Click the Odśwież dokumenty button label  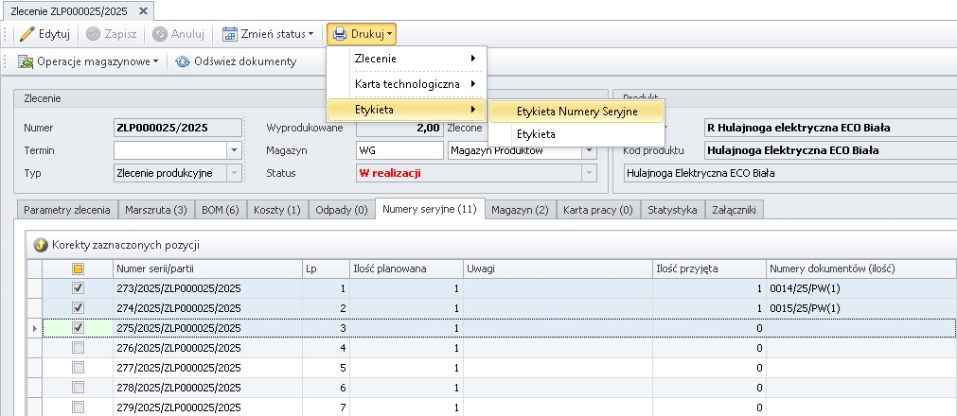(x=245, y=61)
